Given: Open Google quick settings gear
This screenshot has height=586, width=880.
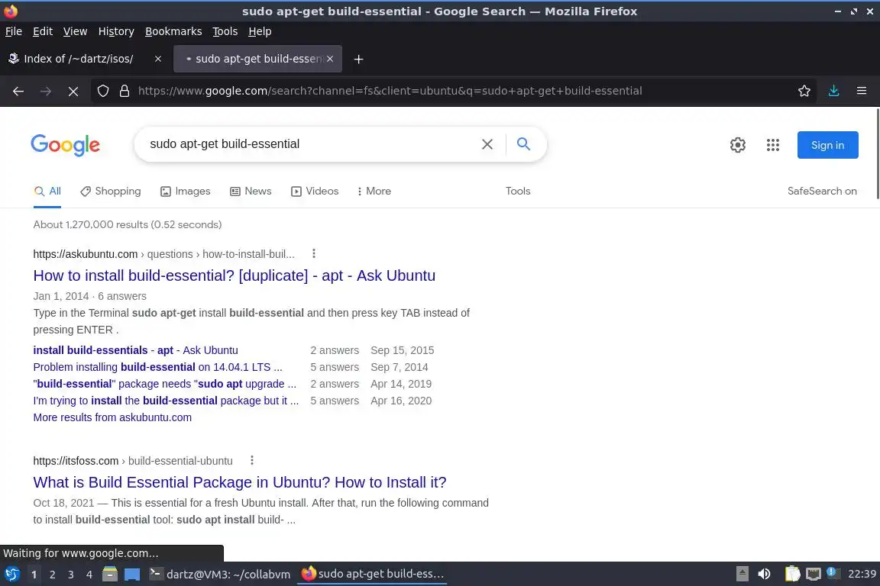Looking at the screenshot, I should [x=737, y=145].
